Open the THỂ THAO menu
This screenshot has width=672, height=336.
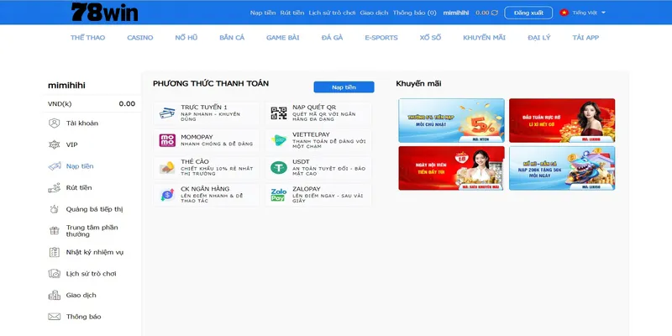click(88, 38)
